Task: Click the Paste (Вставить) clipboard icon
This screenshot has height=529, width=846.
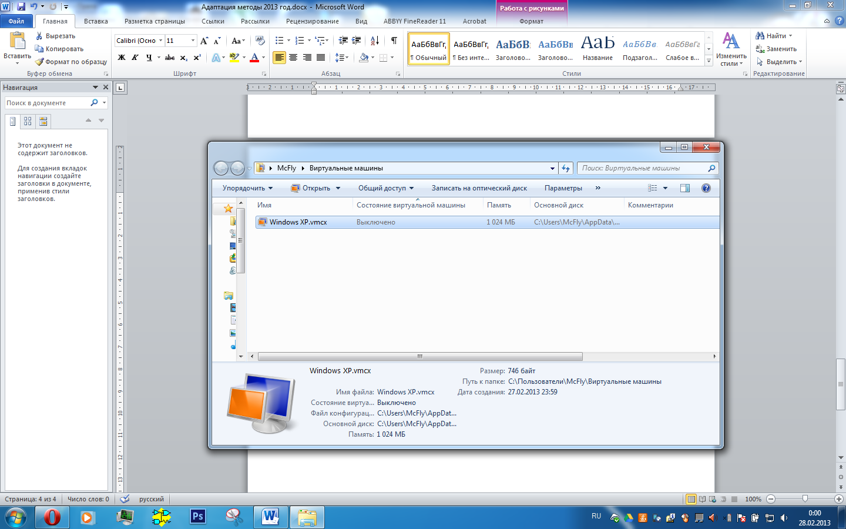Action: tap(18, 41)
